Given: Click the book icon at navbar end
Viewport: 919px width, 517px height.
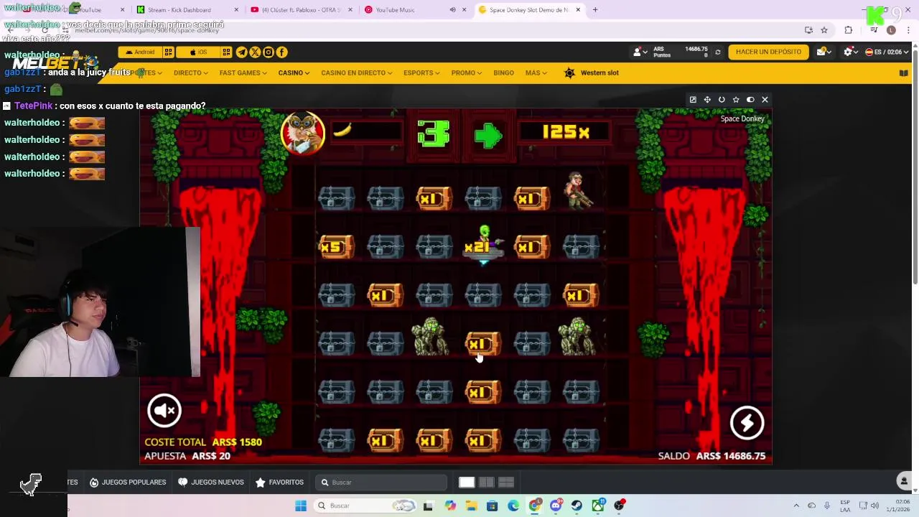Looking at the screenshot, I should pyautogui.click(x=903, y=73).
